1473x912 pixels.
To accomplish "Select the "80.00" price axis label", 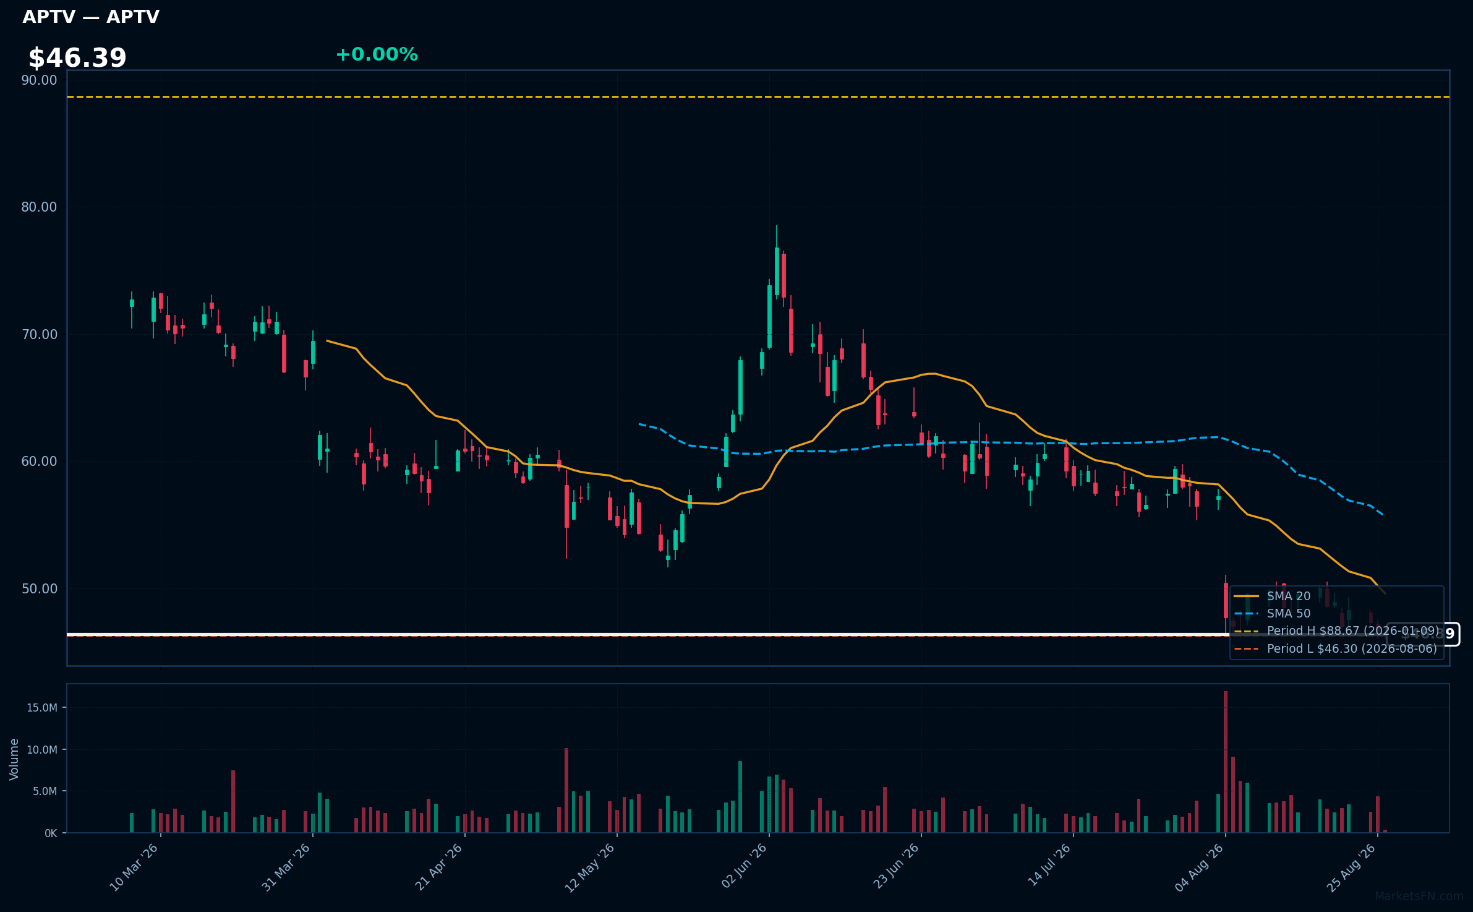I will (x=39, y=207).
